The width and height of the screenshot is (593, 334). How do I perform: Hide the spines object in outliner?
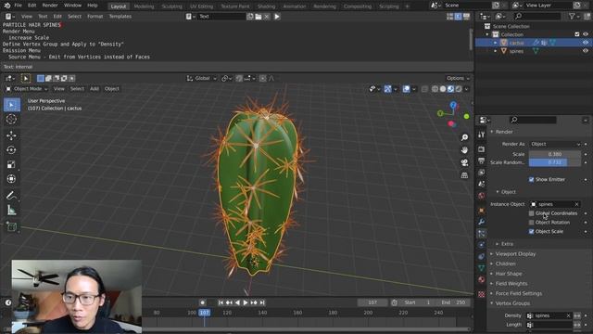586,51
